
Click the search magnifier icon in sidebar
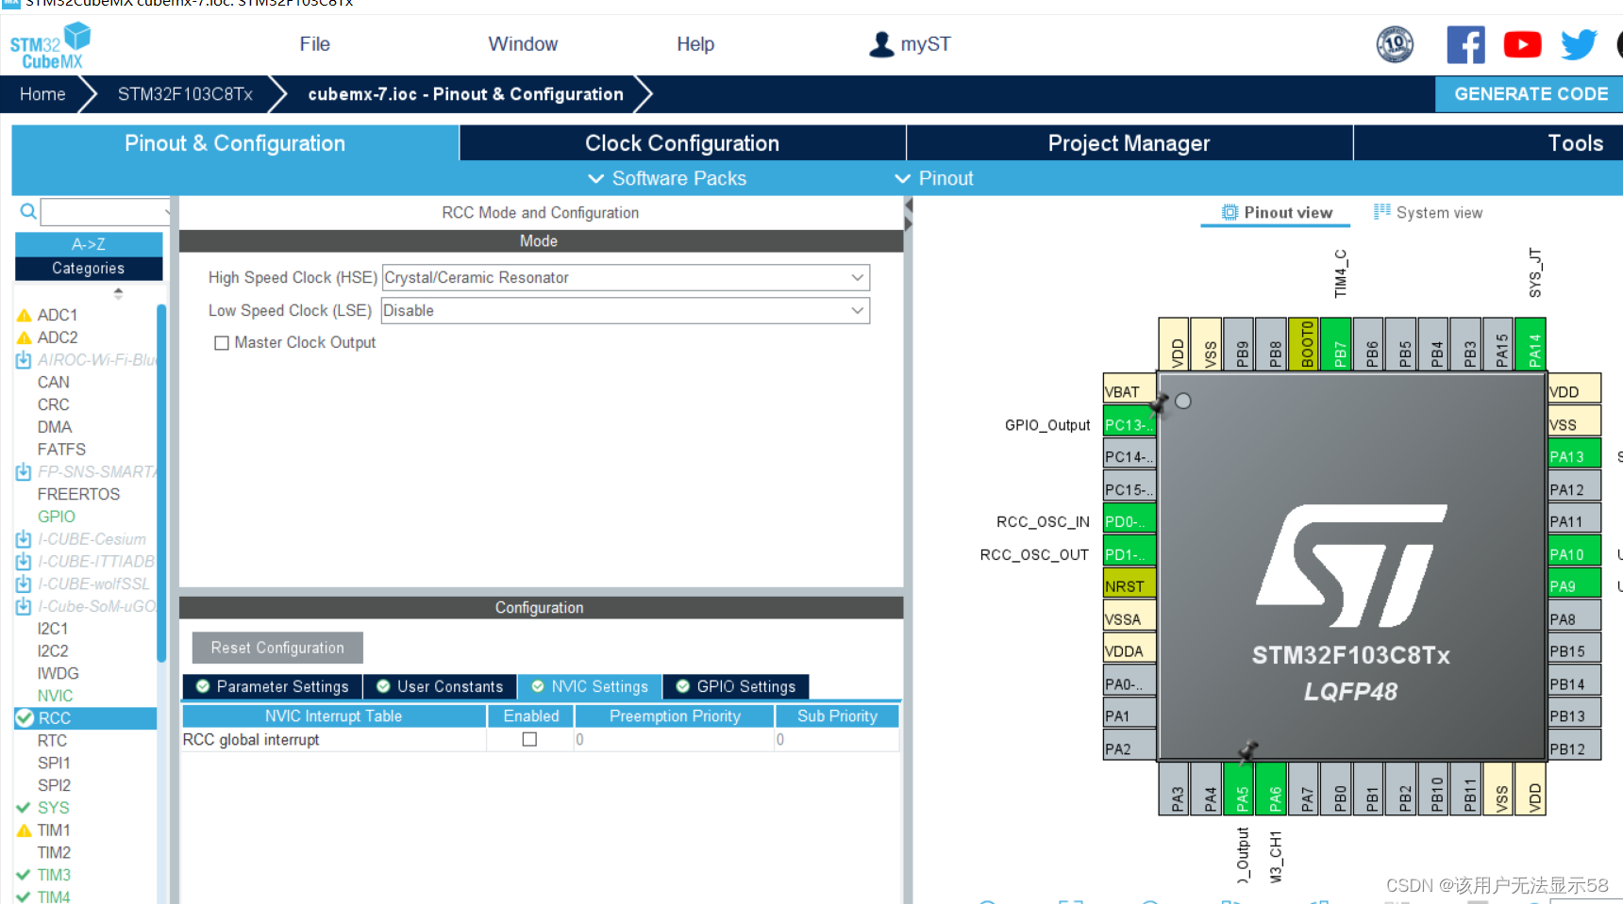pos(28,211)
